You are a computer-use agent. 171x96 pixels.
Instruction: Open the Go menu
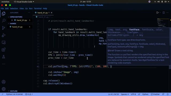[x=26, y=9]
